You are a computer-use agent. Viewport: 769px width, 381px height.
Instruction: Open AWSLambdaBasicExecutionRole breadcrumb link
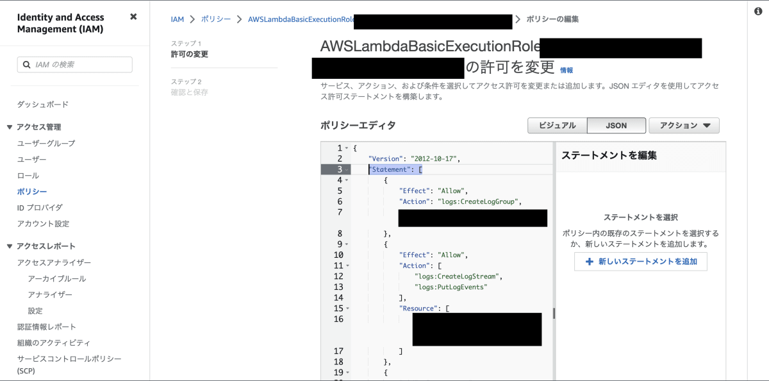tap(301, 19)
